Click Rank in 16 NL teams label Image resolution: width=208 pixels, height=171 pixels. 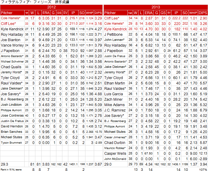(x=11, y=169)
